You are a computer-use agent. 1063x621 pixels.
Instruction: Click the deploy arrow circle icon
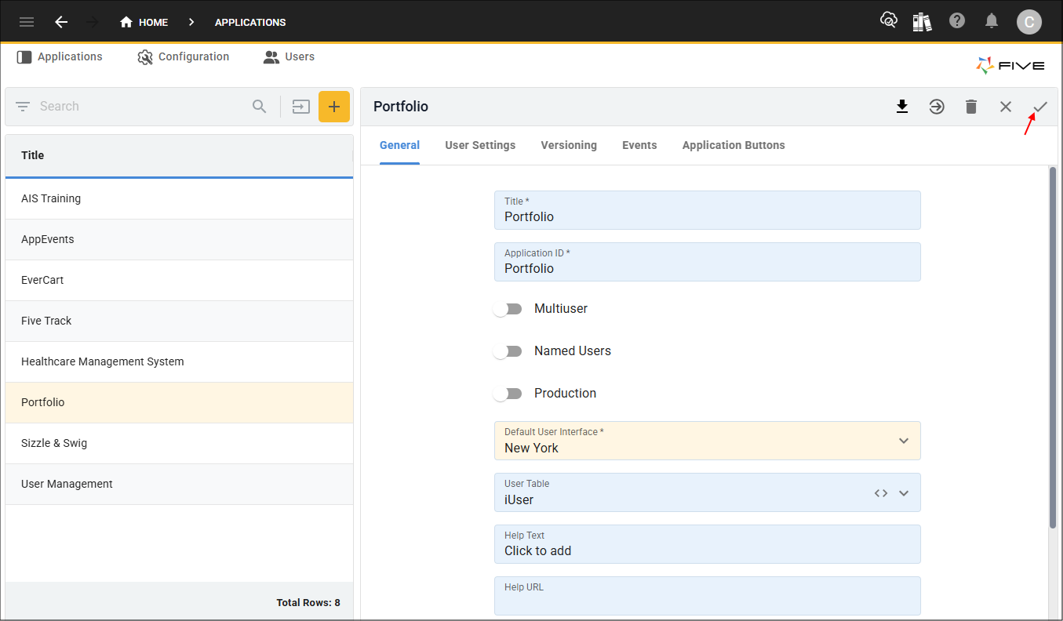coord(937,107)
